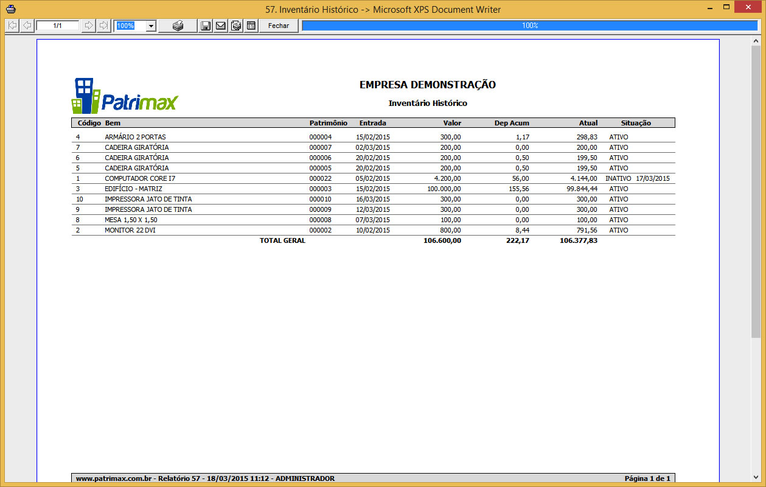Print the report with printer icon
The height and width of the screenshot is (487, 766).
[178, 26]
